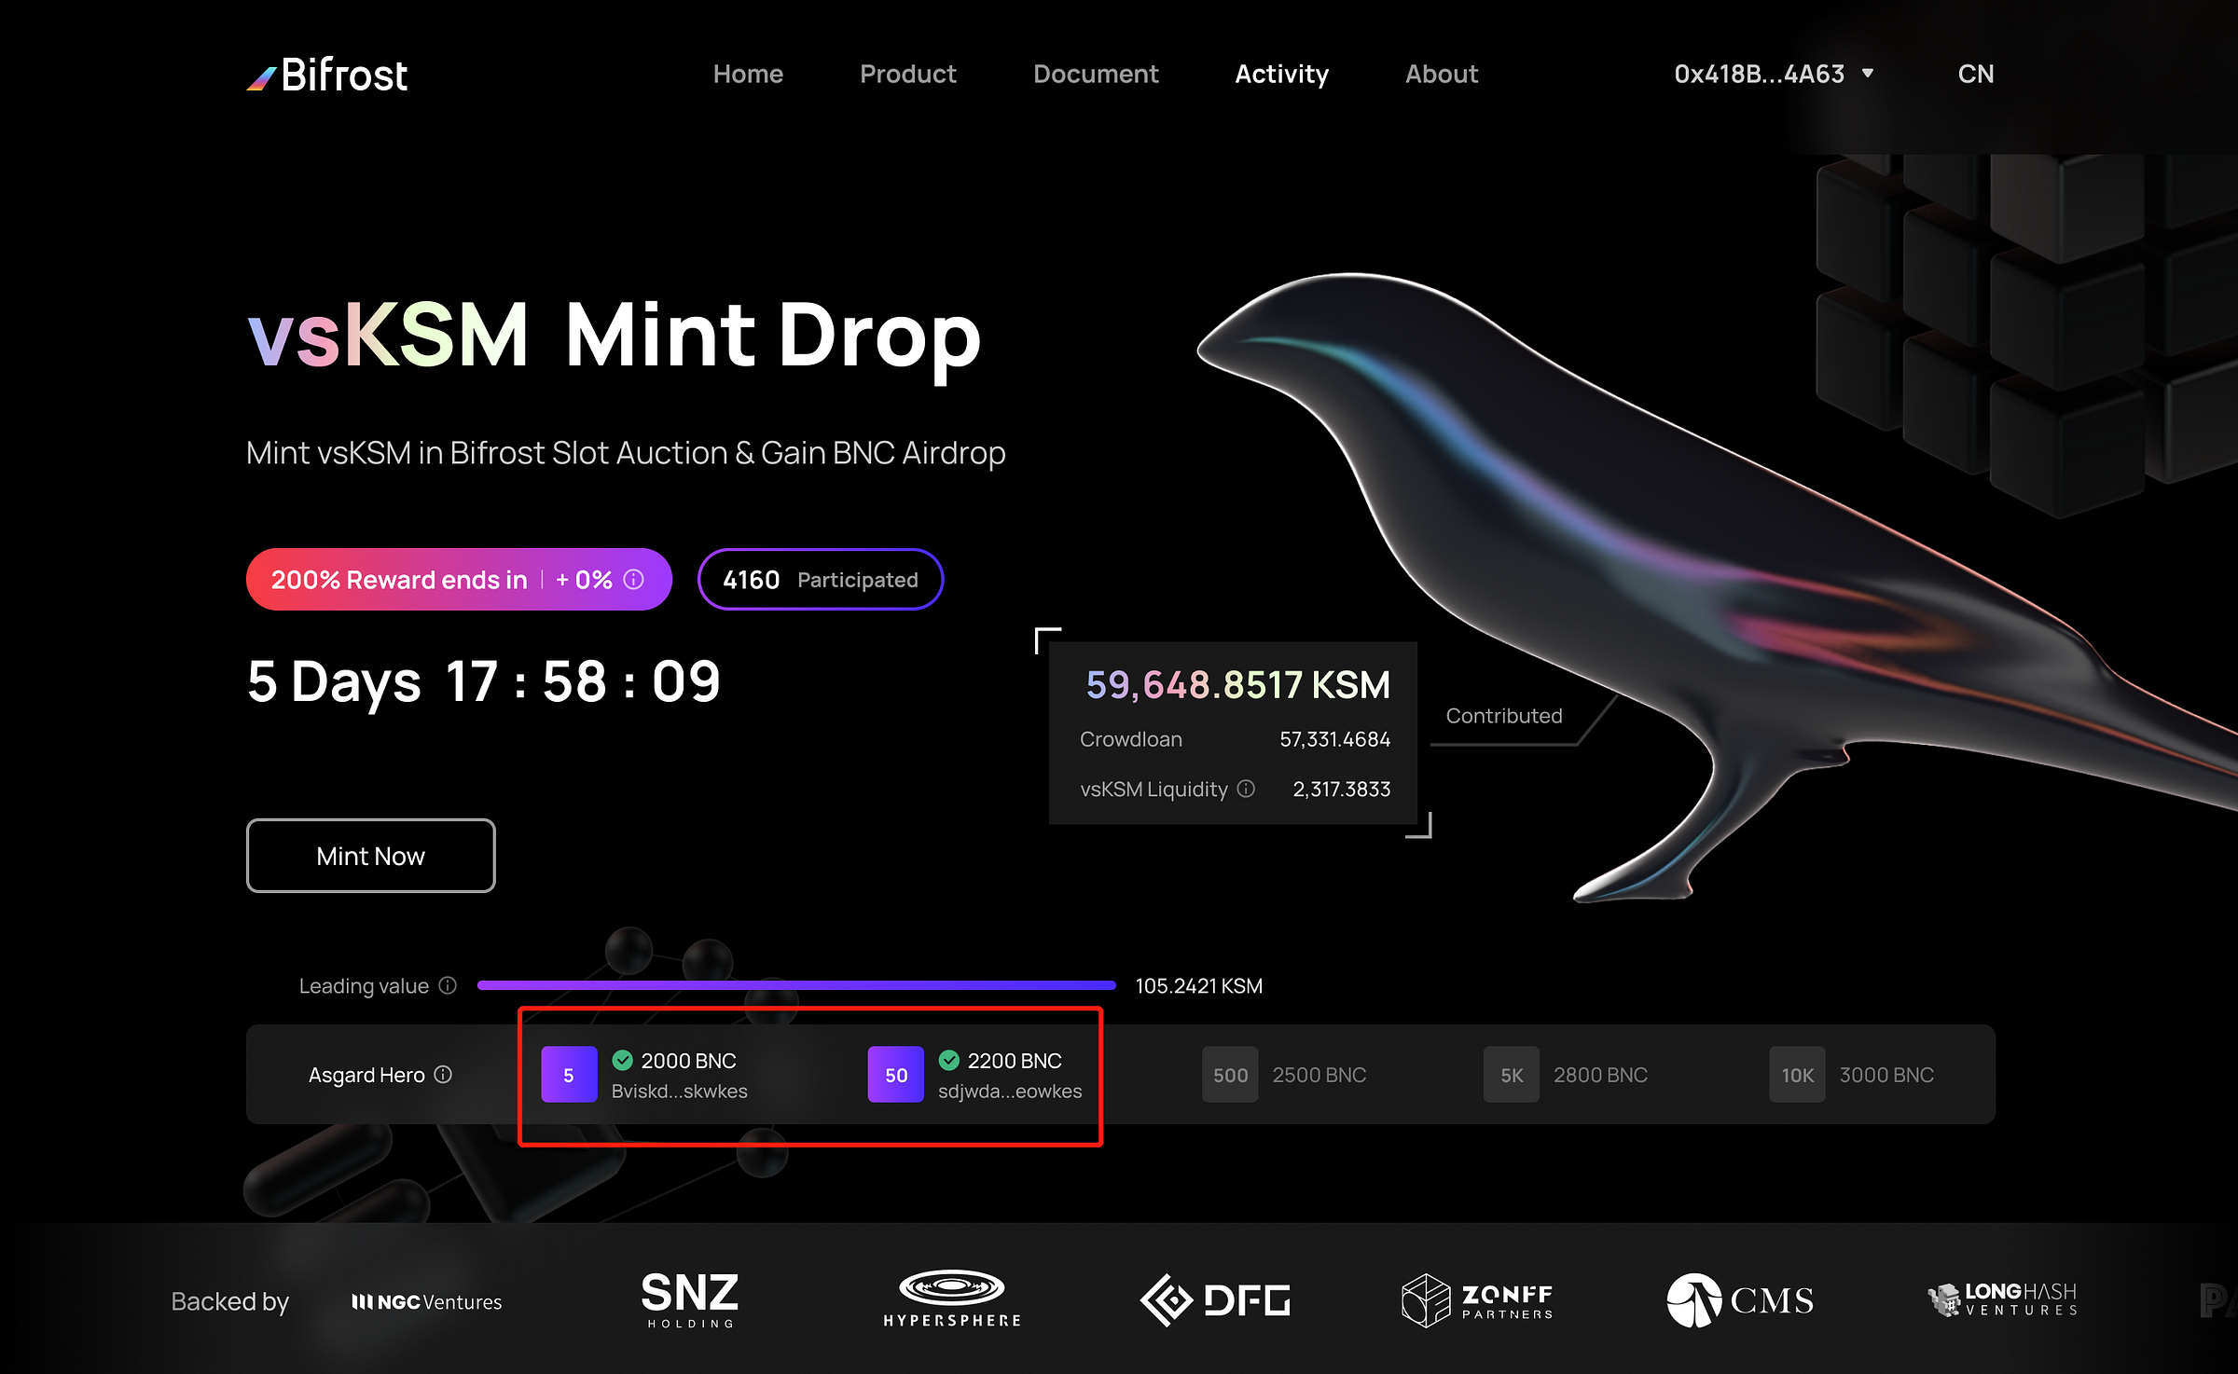Click the Asgard Hero info icon
The image size is (2238, 1374).
pos(444,1074)
